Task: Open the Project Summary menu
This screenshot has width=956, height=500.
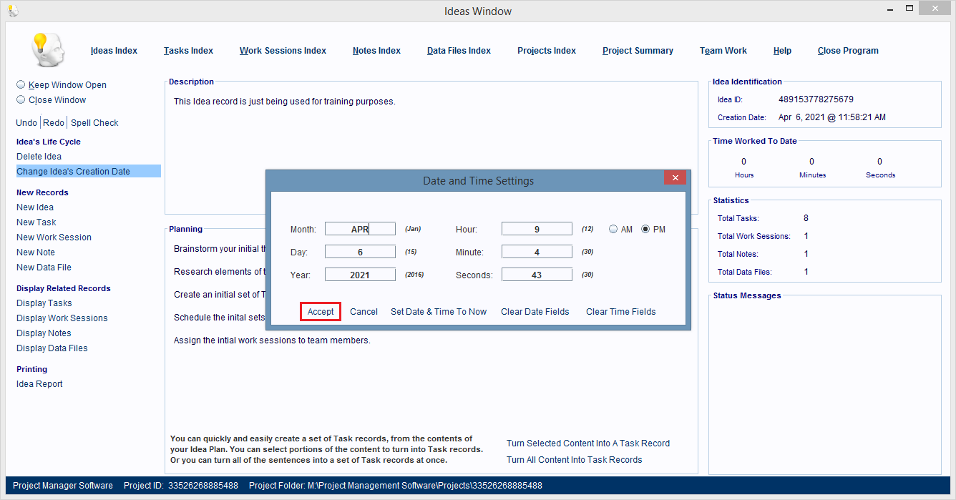Action: point(638,51)
